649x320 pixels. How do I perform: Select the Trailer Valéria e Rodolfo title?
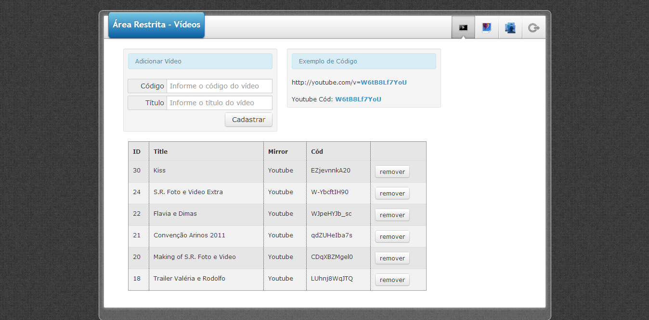coord(189,279)
